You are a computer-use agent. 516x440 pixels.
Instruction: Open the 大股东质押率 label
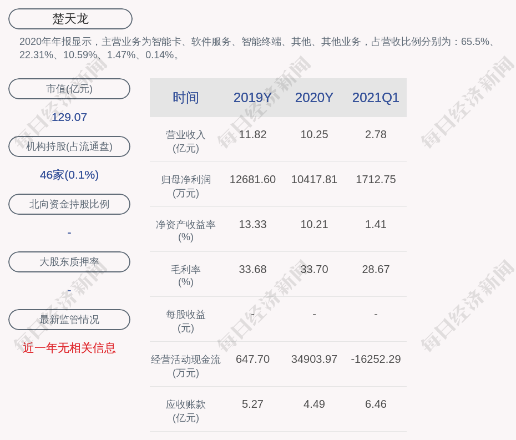(69, 262)
